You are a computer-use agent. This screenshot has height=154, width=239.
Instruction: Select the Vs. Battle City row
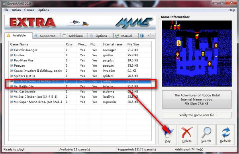[x=80, y=86]
